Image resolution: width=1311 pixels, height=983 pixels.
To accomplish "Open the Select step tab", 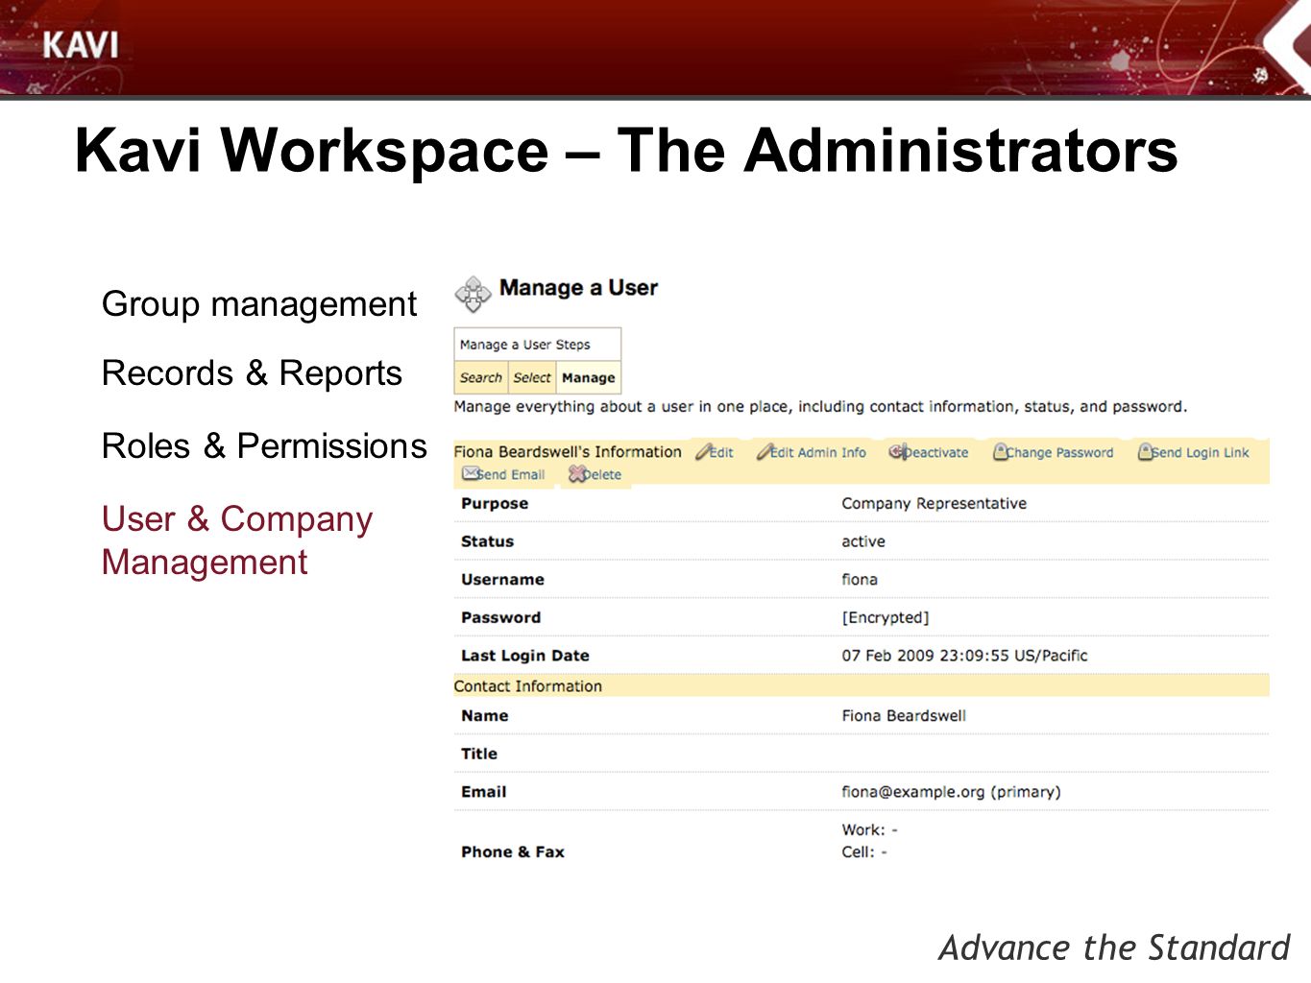I will click(531, 377).
